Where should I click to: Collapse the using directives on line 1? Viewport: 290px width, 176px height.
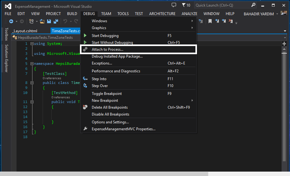coord(32,44)
